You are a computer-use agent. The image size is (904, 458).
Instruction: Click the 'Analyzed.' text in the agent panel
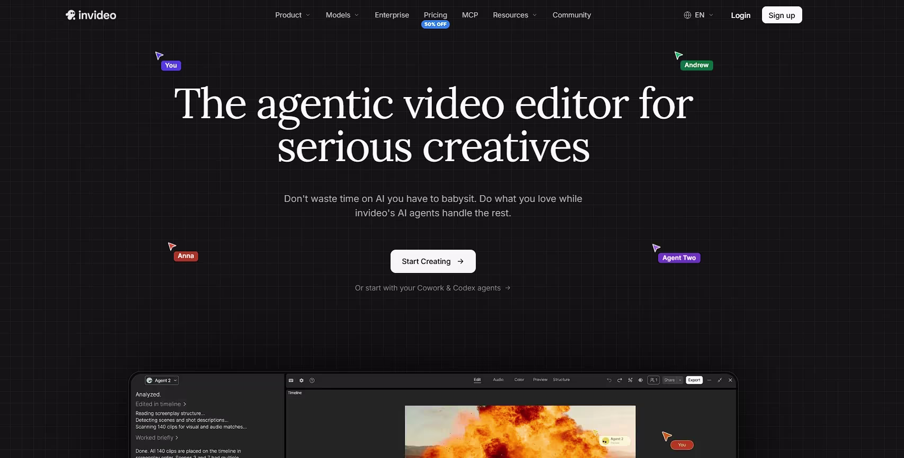pyautogui.click(x=148, y=394)
